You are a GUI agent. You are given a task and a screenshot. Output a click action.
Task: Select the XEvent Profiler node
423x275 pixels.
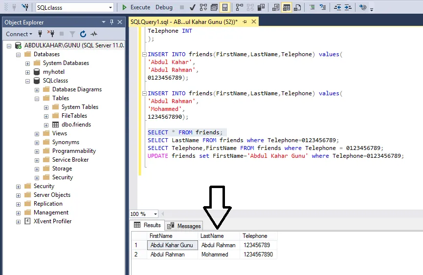point(53,221)
